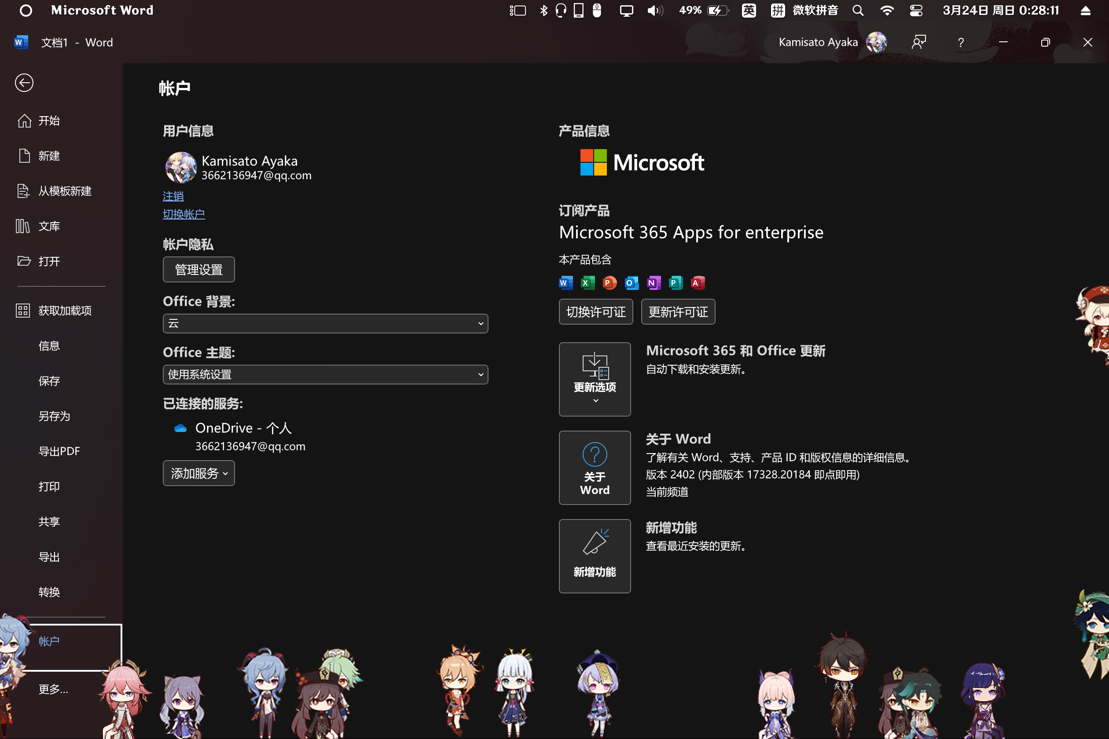The height and width of the screenshot is (739, 1109).
Task: Click the Wi-Fi icon in menu bar
Action: pos(887,11)
